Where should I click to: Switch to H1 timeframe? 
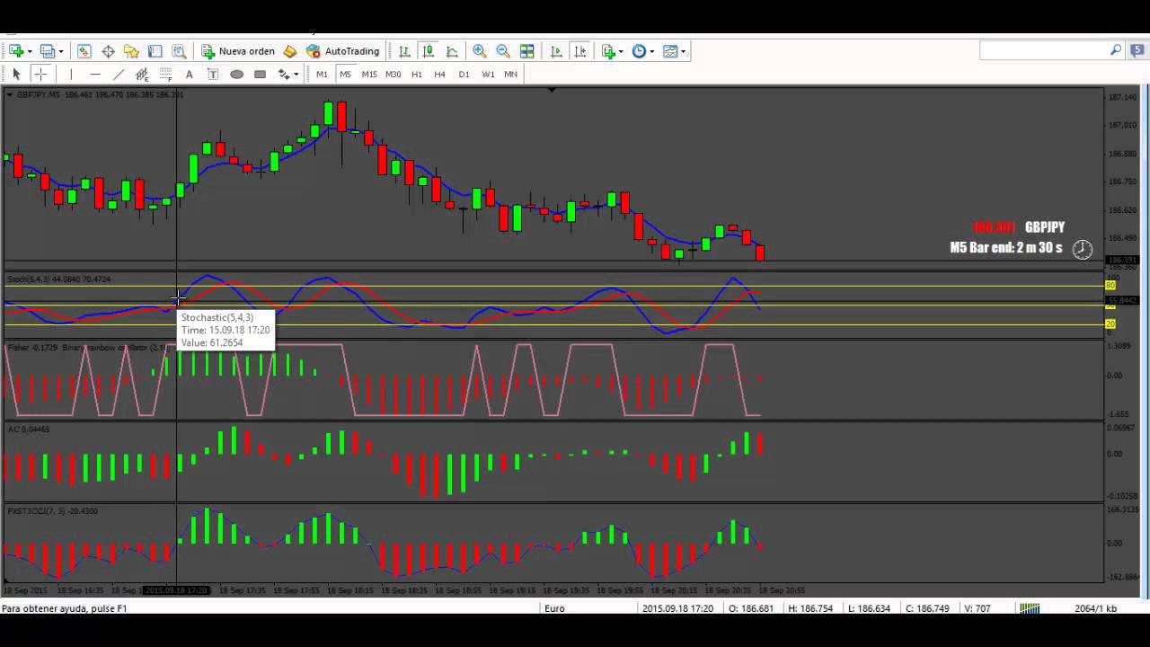(417, 74)
